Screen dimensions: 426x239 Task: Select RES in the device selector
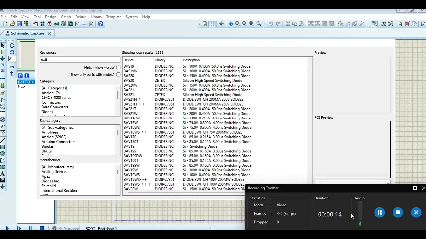click(x=21, y=86)
